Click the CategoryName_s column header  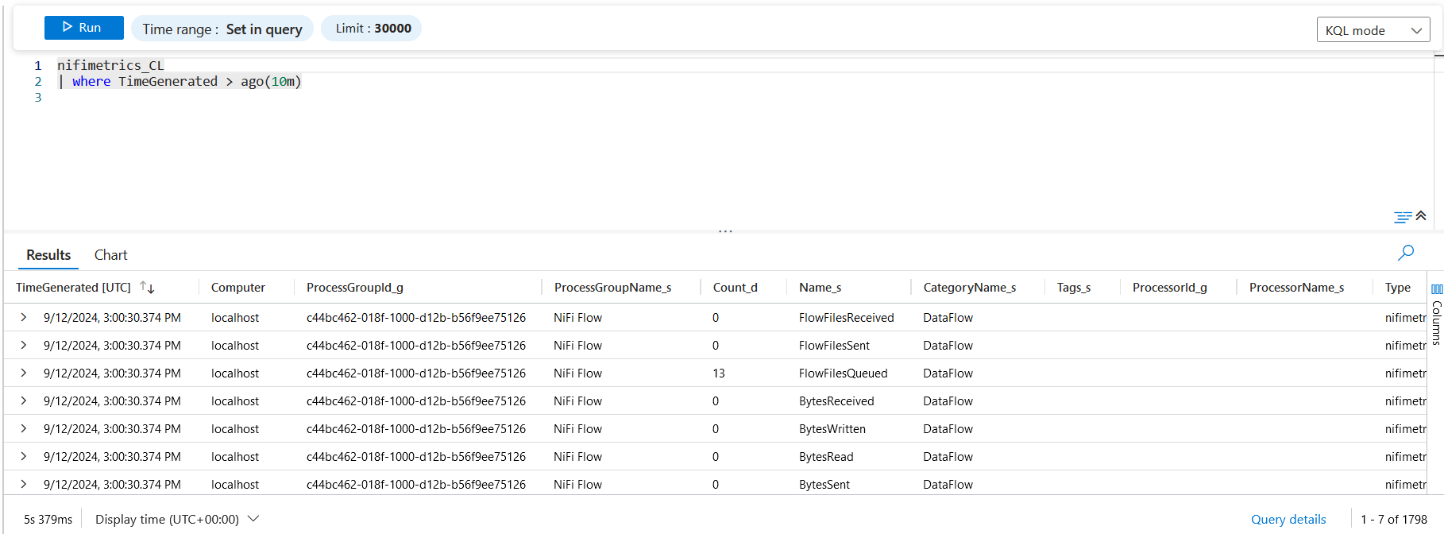coord(969,288)
